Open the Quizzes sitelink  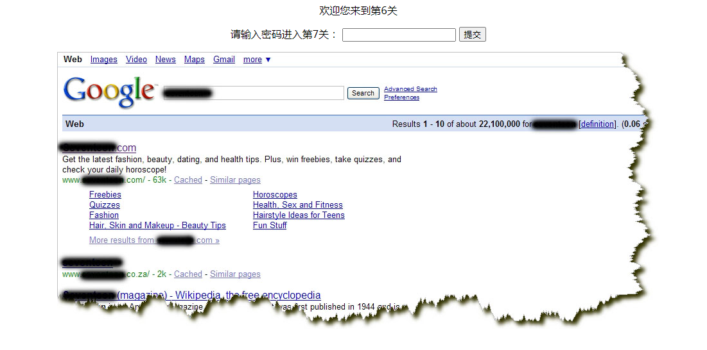coord(105,204)
